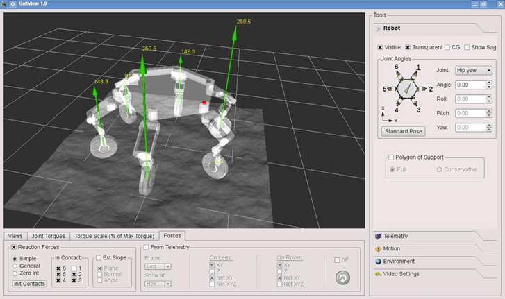
Task: Select the Simple radio button
Action: [x=15, y=259]
